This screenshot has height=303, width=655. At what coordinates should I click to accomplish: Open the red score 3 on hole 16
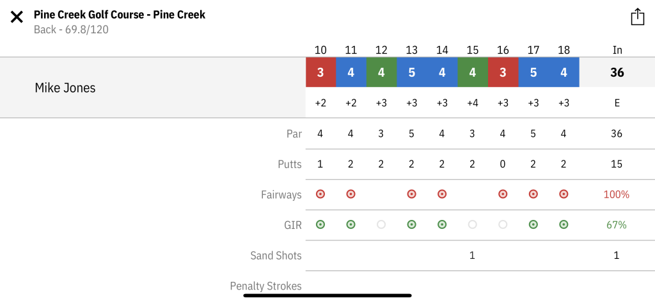pyautogui.click(x=503, y=72)
